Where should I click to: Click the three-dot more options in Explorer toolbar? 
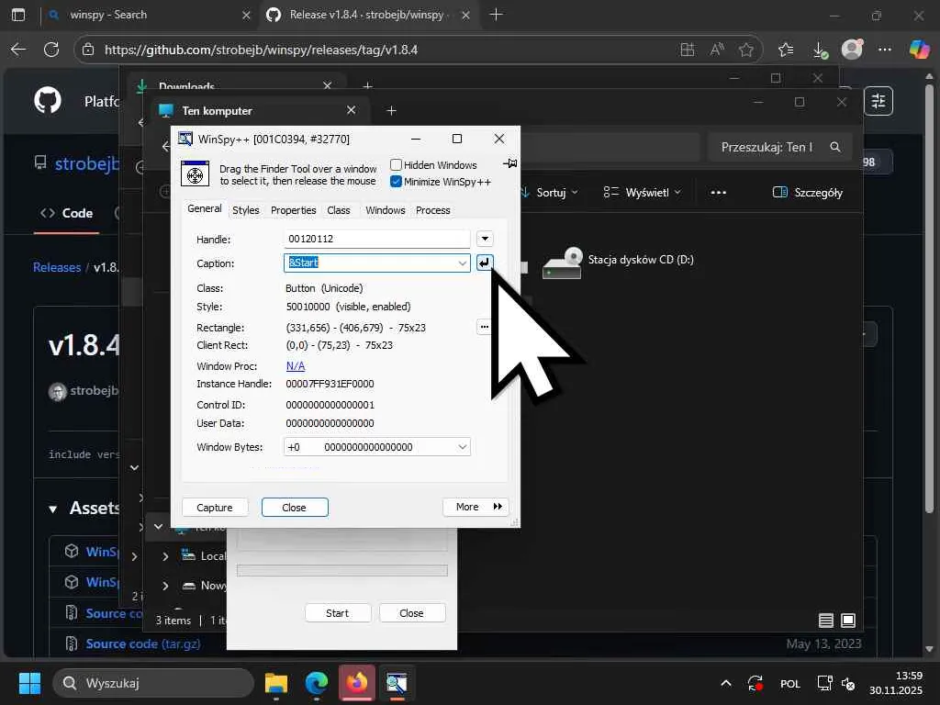click(718, 193)
